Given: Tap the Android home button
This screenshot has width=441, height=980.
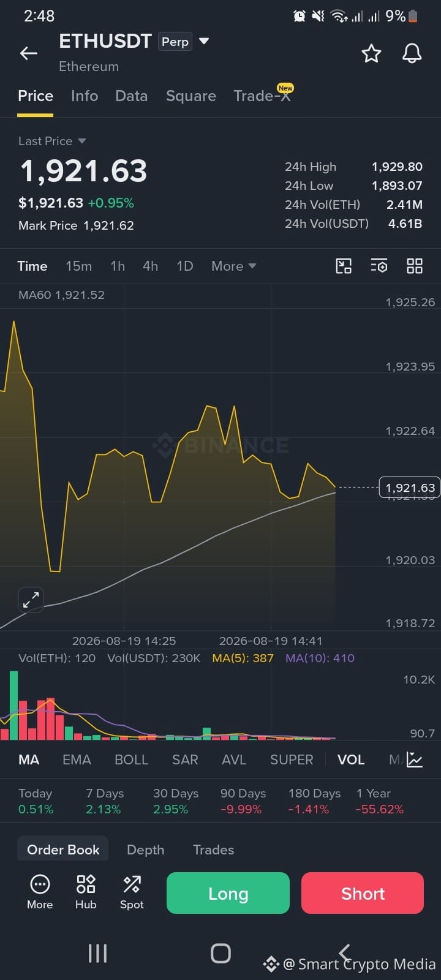Looking at the screenshot, I should click(x=221, y=953).
